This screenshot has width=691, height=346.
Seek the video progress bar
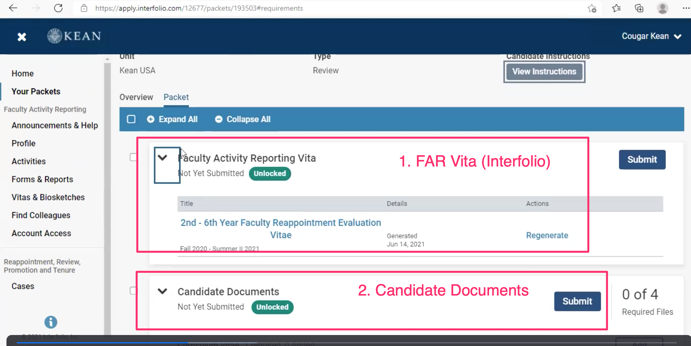click(346, 342)
